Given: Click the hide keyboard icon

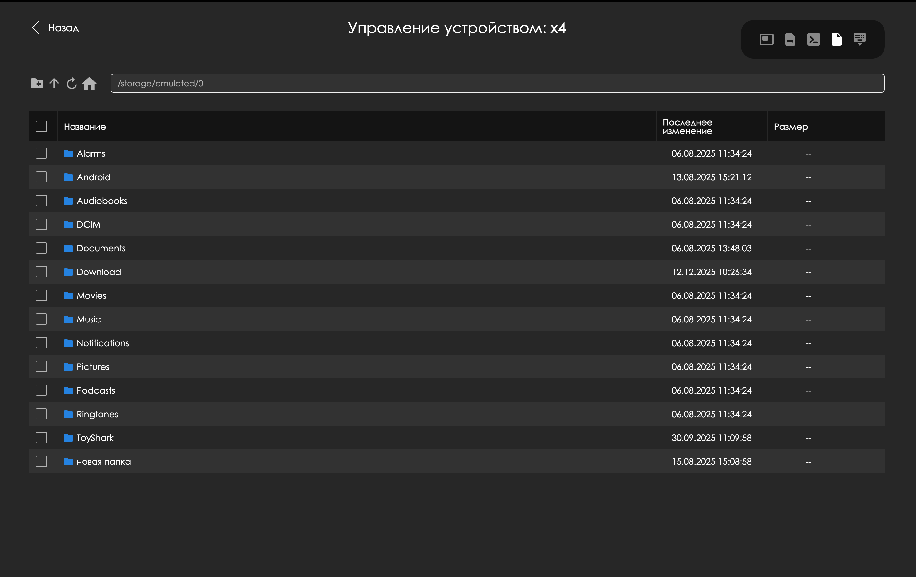Looking at the screenshot, I should (860, 39).
